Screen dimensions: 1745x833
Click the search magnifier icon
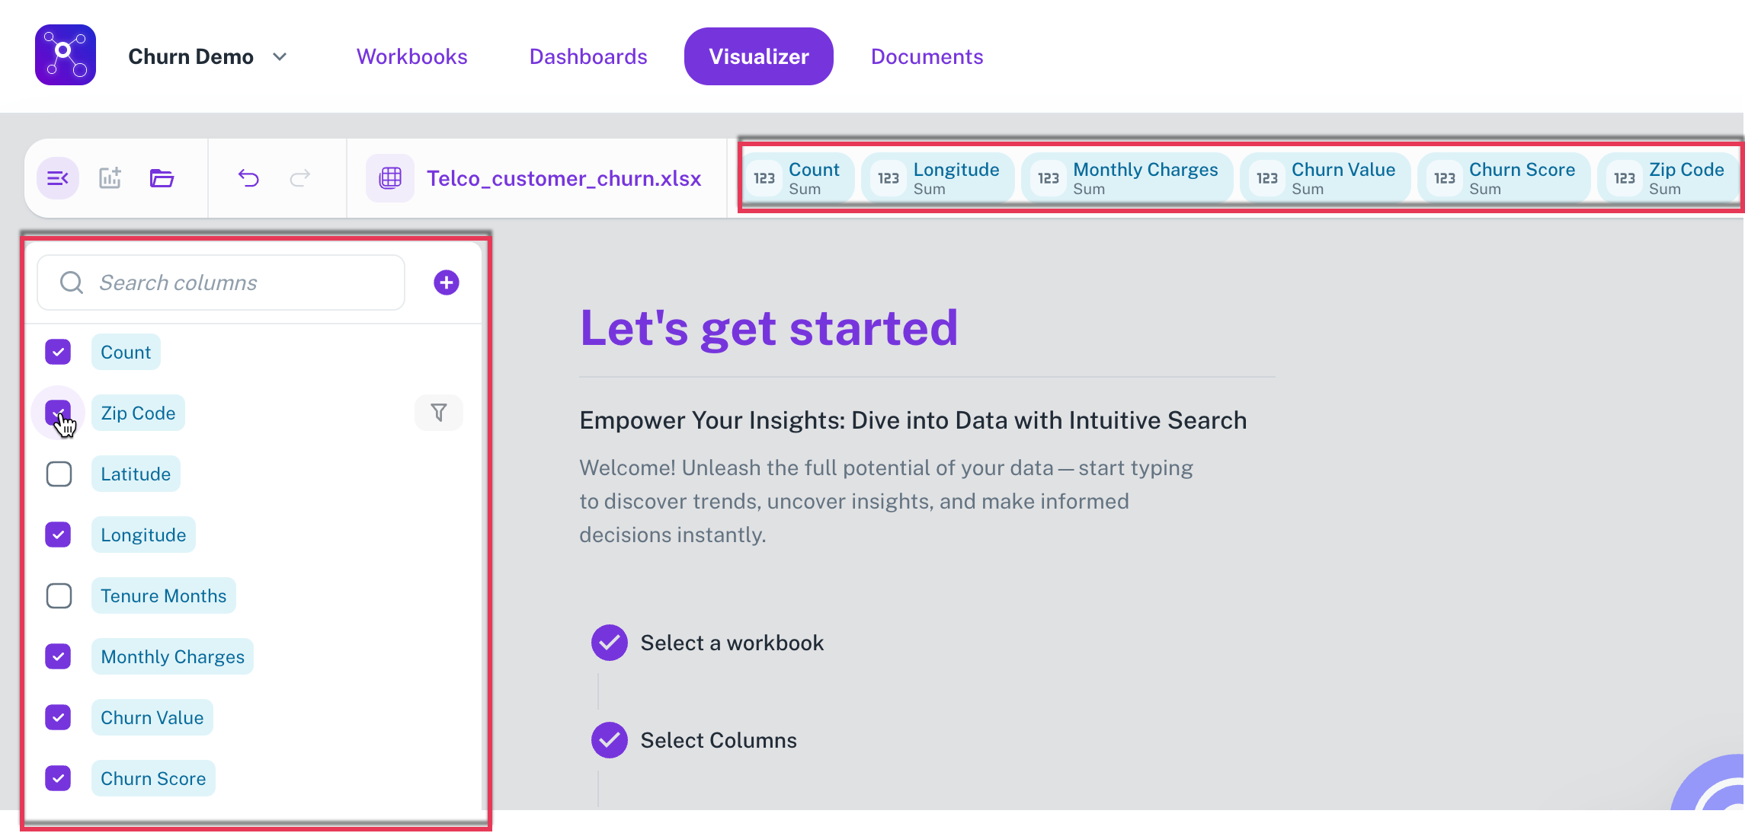point(72,282)
